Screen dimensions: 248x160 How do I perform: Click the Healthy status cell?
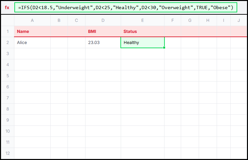click(x=143, y=43)
